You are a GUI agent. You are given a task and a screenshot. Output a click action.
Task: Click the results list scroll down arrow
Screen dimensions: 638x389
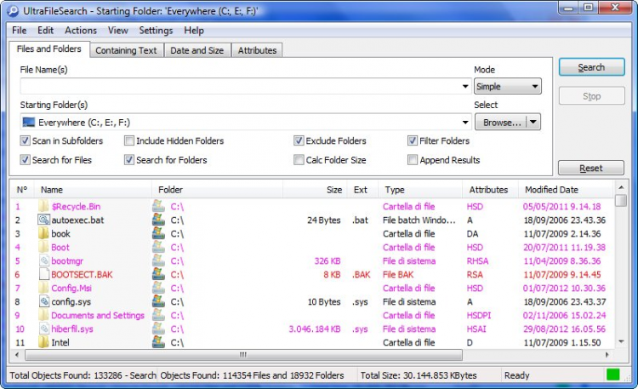(621, 342)
